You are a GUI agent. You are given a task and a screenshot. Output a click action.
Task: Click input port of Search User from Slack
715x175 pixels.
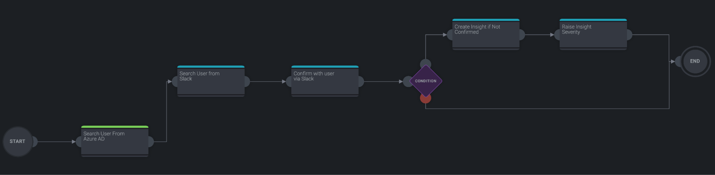pyautogui.click(x=175, y=82)
